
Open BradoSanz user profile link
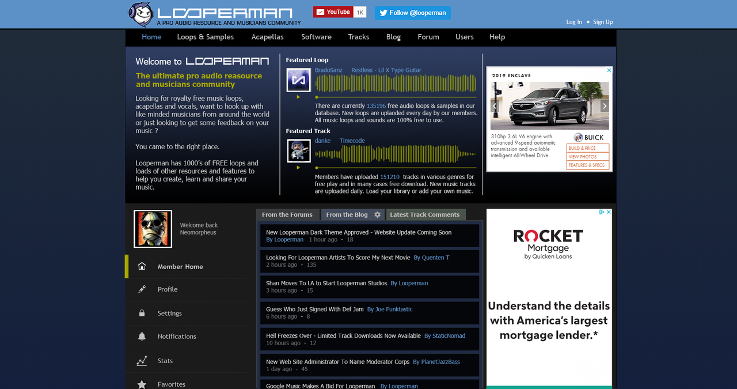pyautogui.click(x=328, y=70)
